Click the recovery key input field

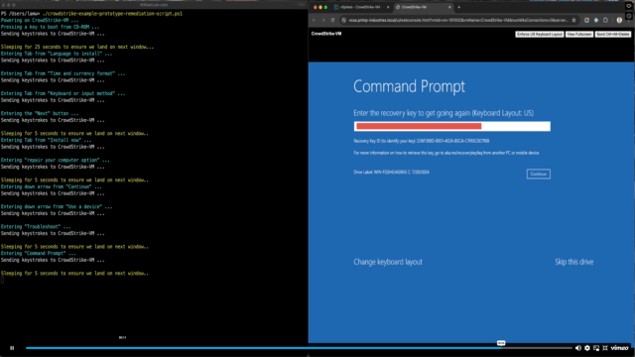452,126
